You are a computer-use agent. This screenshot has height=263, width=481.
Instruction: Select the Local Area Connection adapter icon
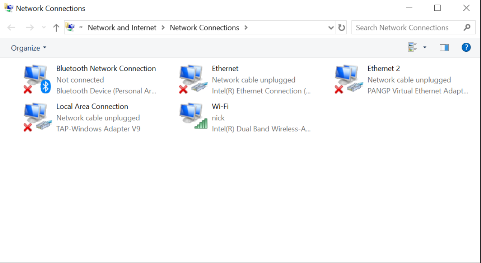36,117
